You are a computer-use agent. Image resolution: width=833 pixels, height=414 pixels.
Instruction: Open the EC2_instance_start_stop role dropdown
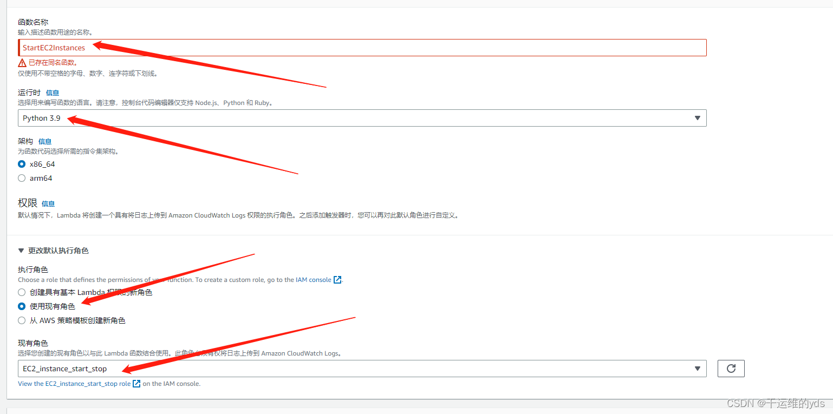[363, 368]
